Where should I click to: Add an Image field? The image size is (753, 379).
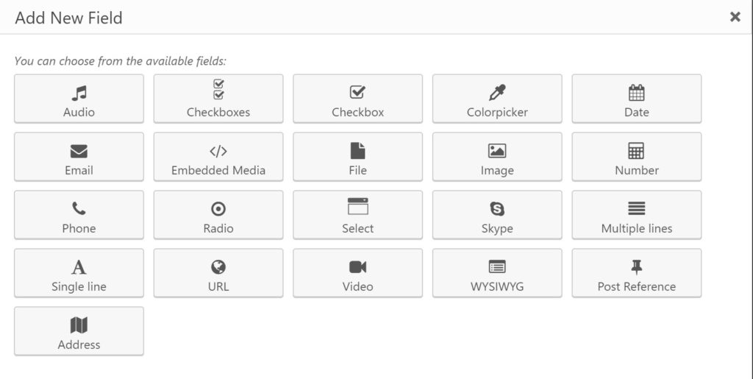[497, 157]
